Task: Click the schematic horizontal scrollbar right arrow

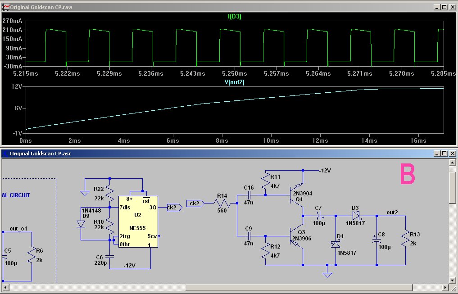Action: coord(445,287)
